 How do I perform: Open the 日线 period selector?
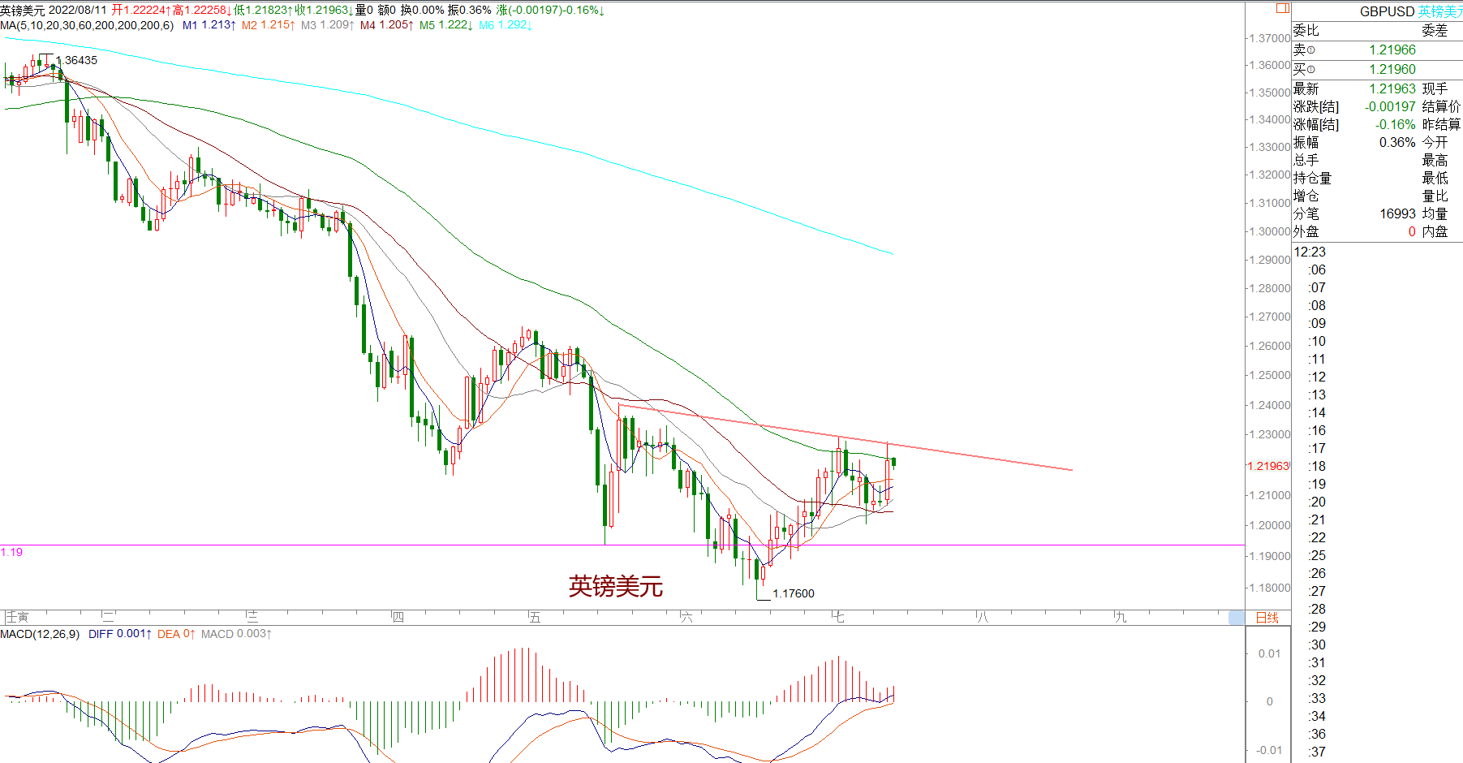pos(1267,618)
